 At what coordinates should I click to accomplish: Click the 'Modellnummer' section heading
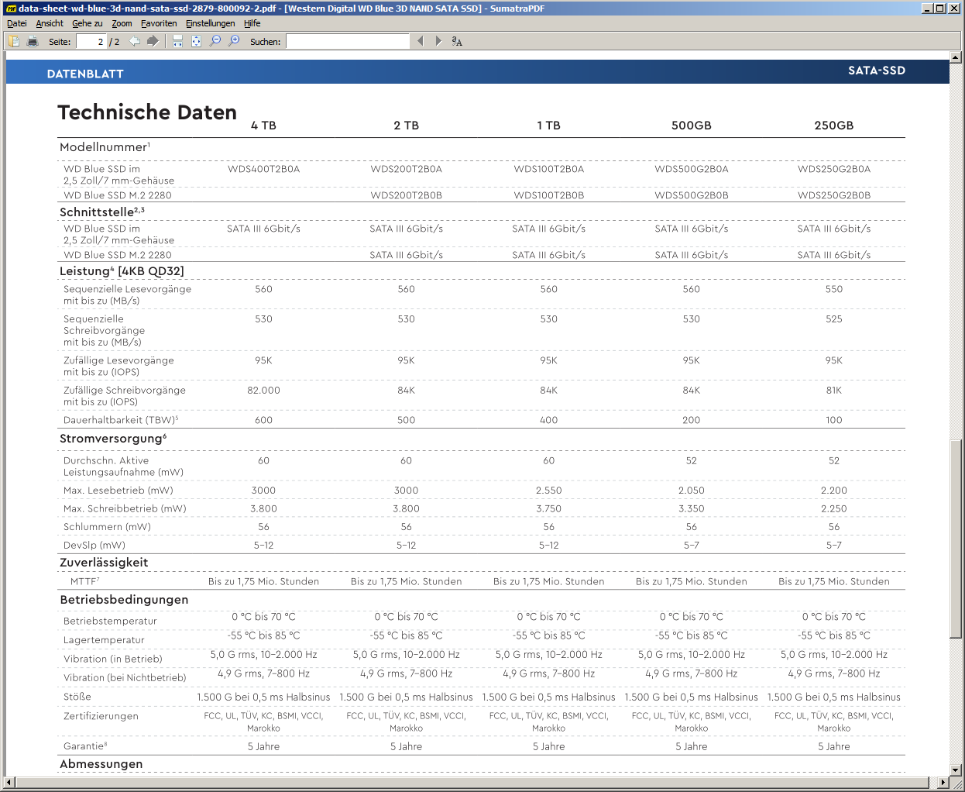pos(103,147)
